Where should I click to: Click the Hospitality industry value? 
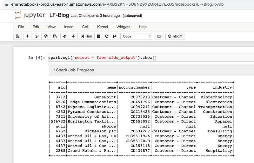click(219, 151)
